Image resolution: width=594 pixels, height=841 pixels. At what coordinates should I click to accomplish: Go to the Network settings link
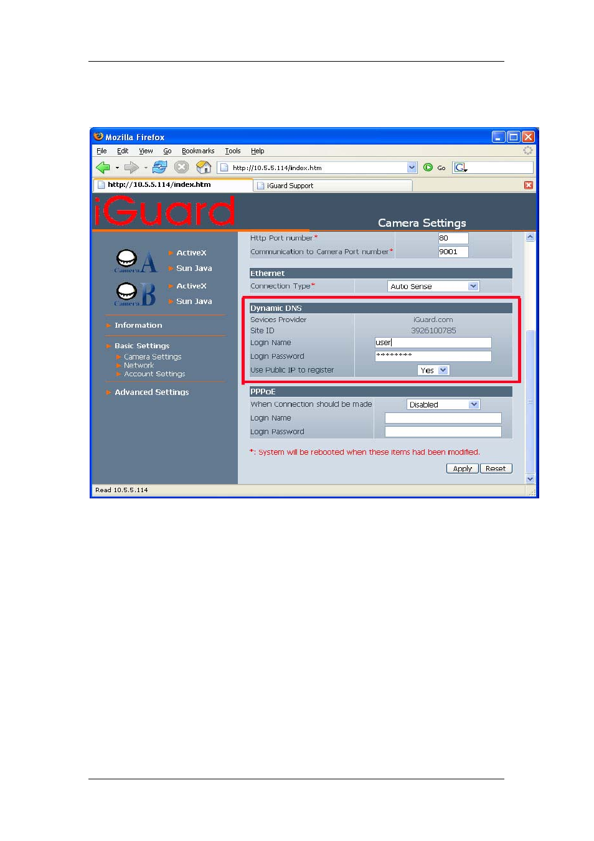[x=139, y=366]
